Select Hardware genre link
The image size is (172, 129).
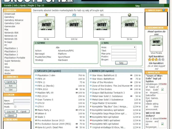coord(63,60)
